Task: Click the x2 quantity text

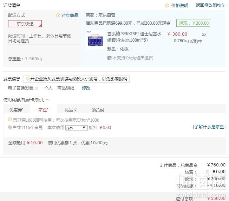Action: [x=204, y=35]
